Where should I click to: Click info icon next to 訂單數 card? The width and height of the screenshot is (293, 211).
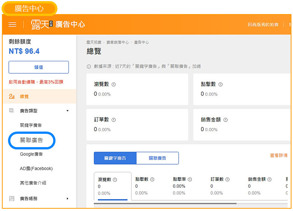[x=114, y=120]
